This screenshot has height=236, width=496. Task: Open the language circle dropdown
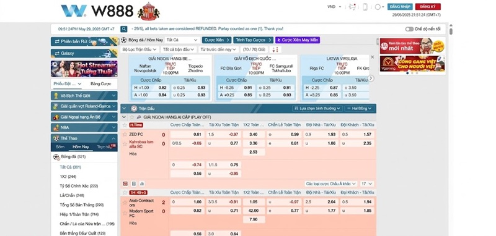coord(379,7)
